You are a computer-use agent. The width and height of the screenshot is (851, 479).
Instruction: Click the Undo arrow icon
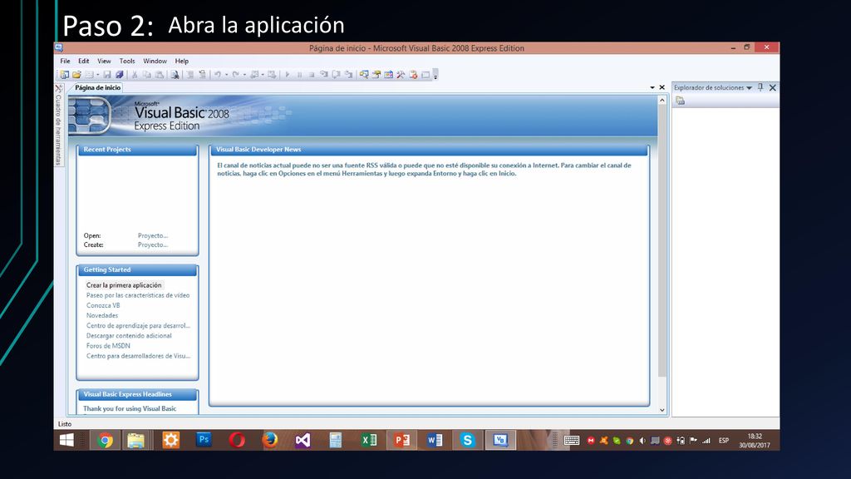[217, 74]
